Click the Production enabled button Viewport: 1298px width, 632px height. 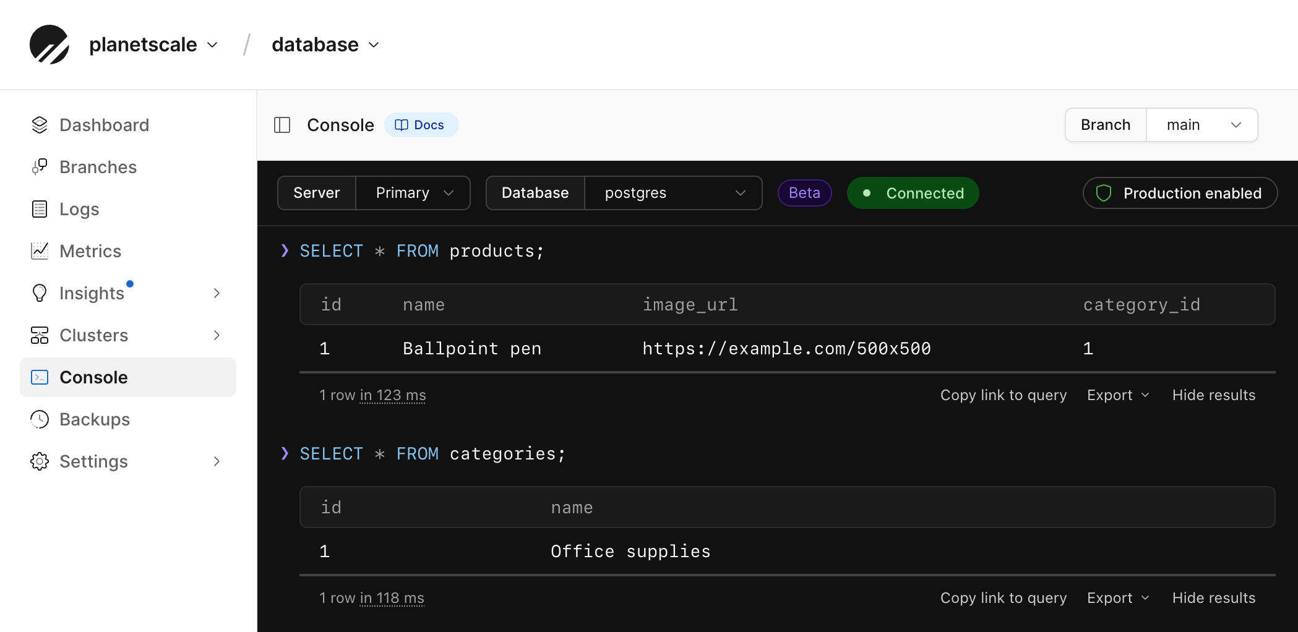pyautogui.click(x=1180, y=193)
